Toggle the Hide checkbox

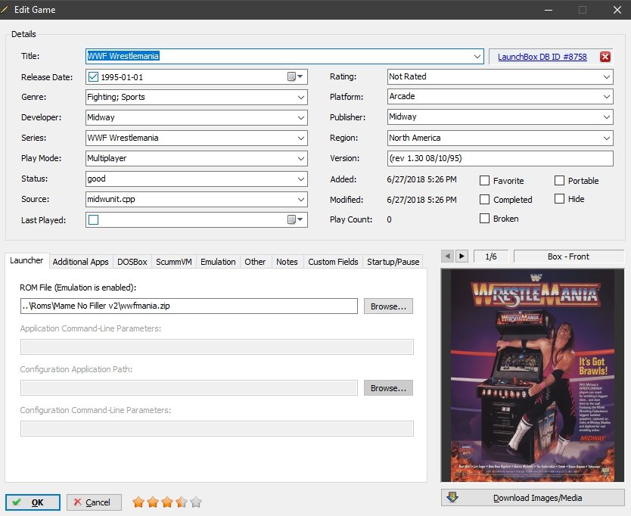click(x=559, y=198)
